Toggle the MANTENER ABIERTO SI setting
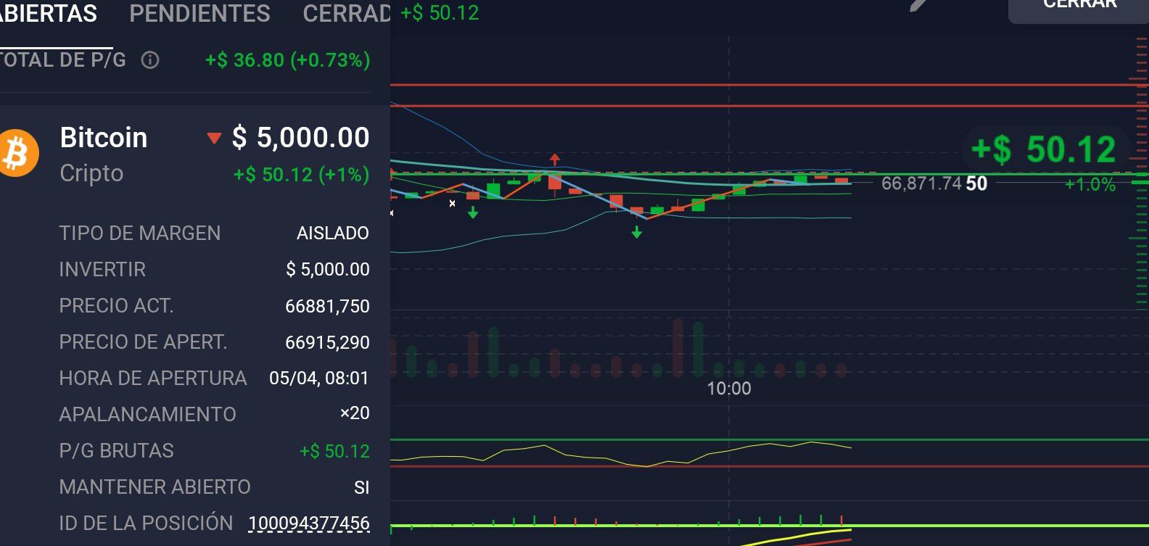Viewport: 1149px width, 546px height. point(361,487)
